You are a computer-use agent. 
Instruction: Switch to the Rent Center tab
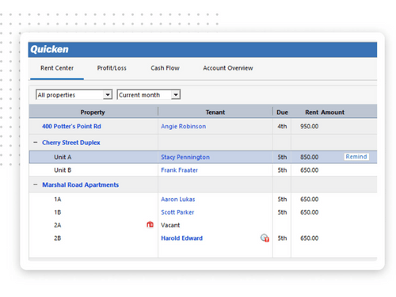click(57, 68)
